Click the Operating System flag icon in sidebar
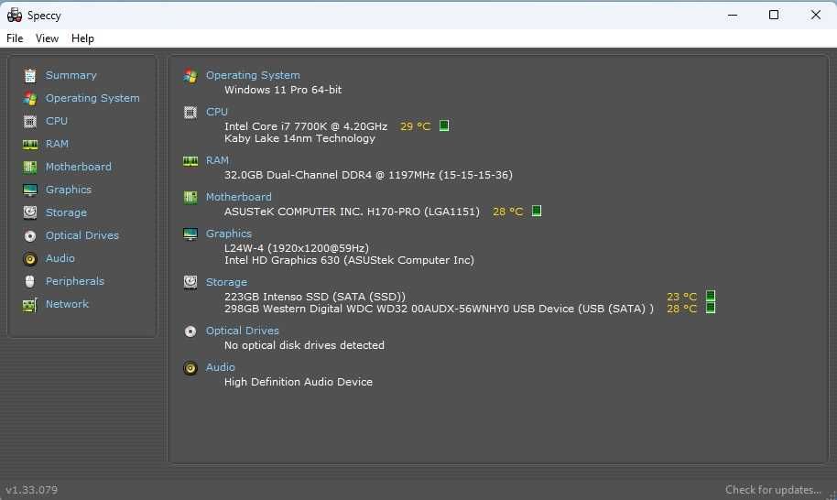The image size is (837, 500). click(30, 99)
